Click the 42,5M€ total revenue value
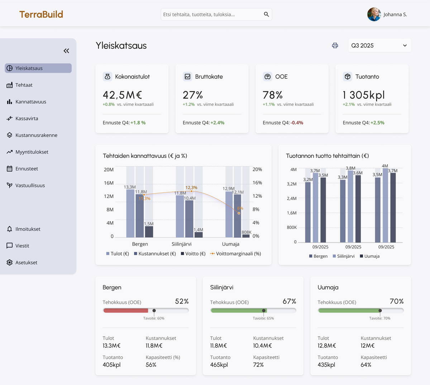 [x=123, y=95]
